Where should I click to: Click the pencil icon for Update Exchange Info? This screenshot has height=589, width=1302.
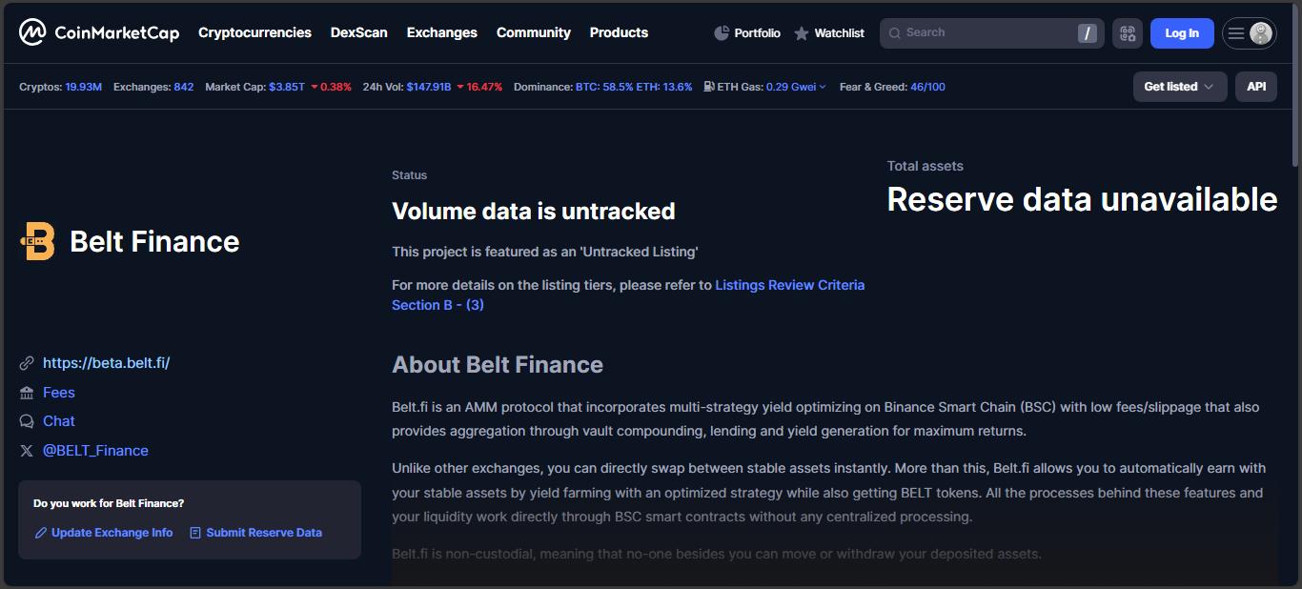41,533
